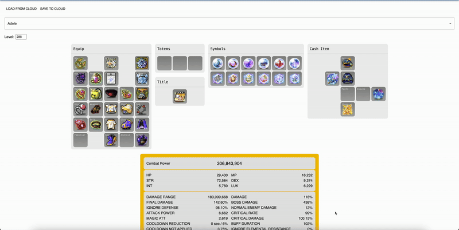
Task: Select the Cash Item dark starry Top slot
Action: [348, 79]
